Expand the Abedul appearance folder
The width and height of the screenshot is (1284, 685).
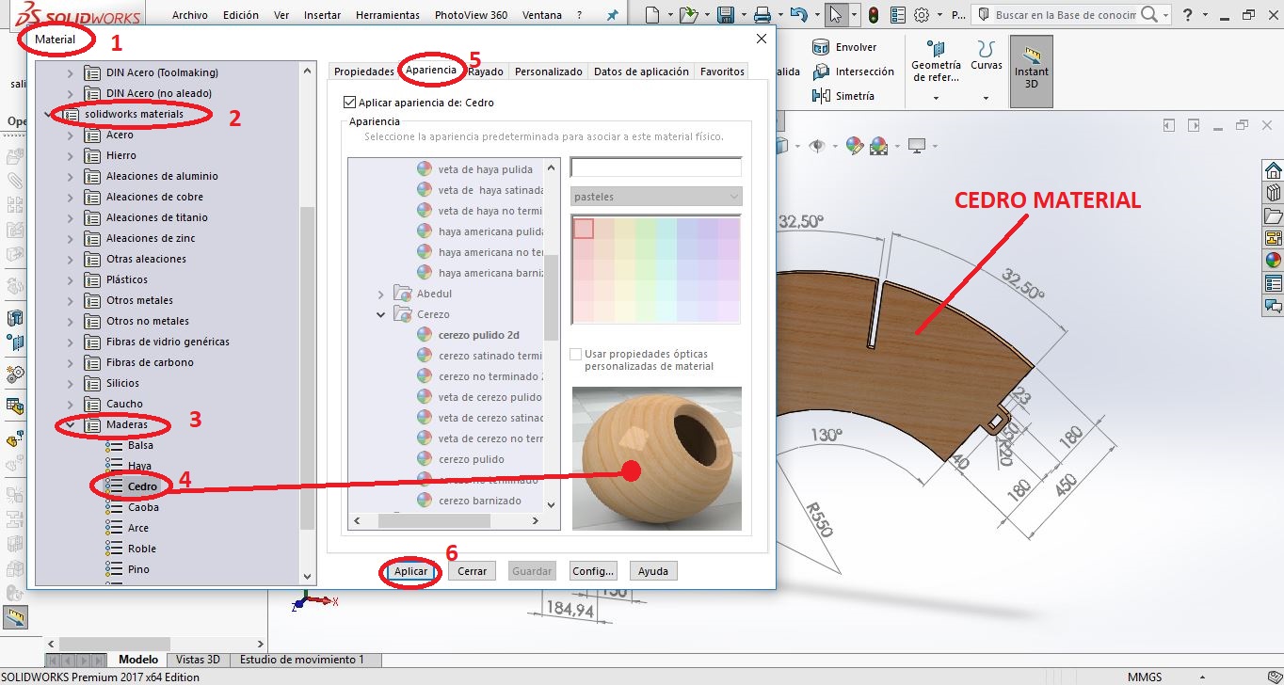(x=381, y=294)
